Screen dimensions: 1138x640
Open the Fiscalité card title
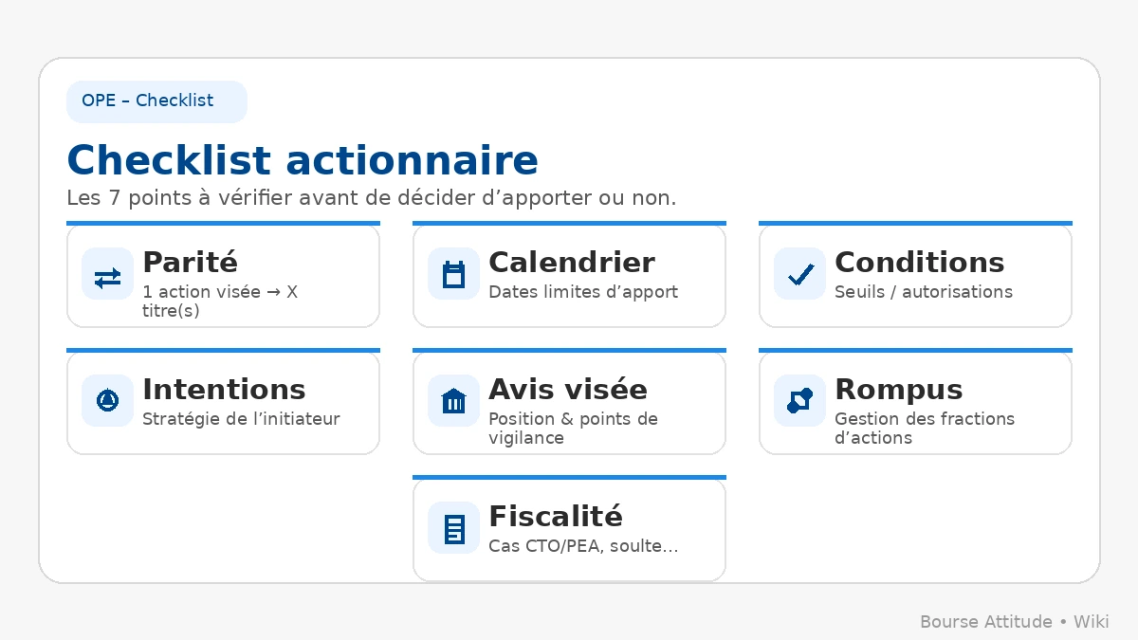(555, 516)
